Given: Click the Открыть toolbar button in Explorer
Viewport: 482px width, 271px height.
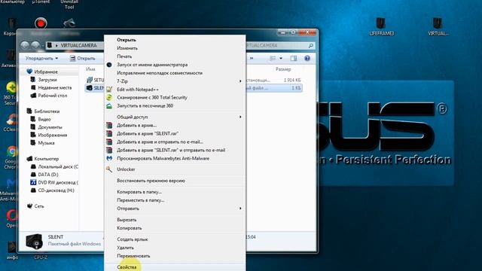Looking at the screenshot, I should coord(82,59).
